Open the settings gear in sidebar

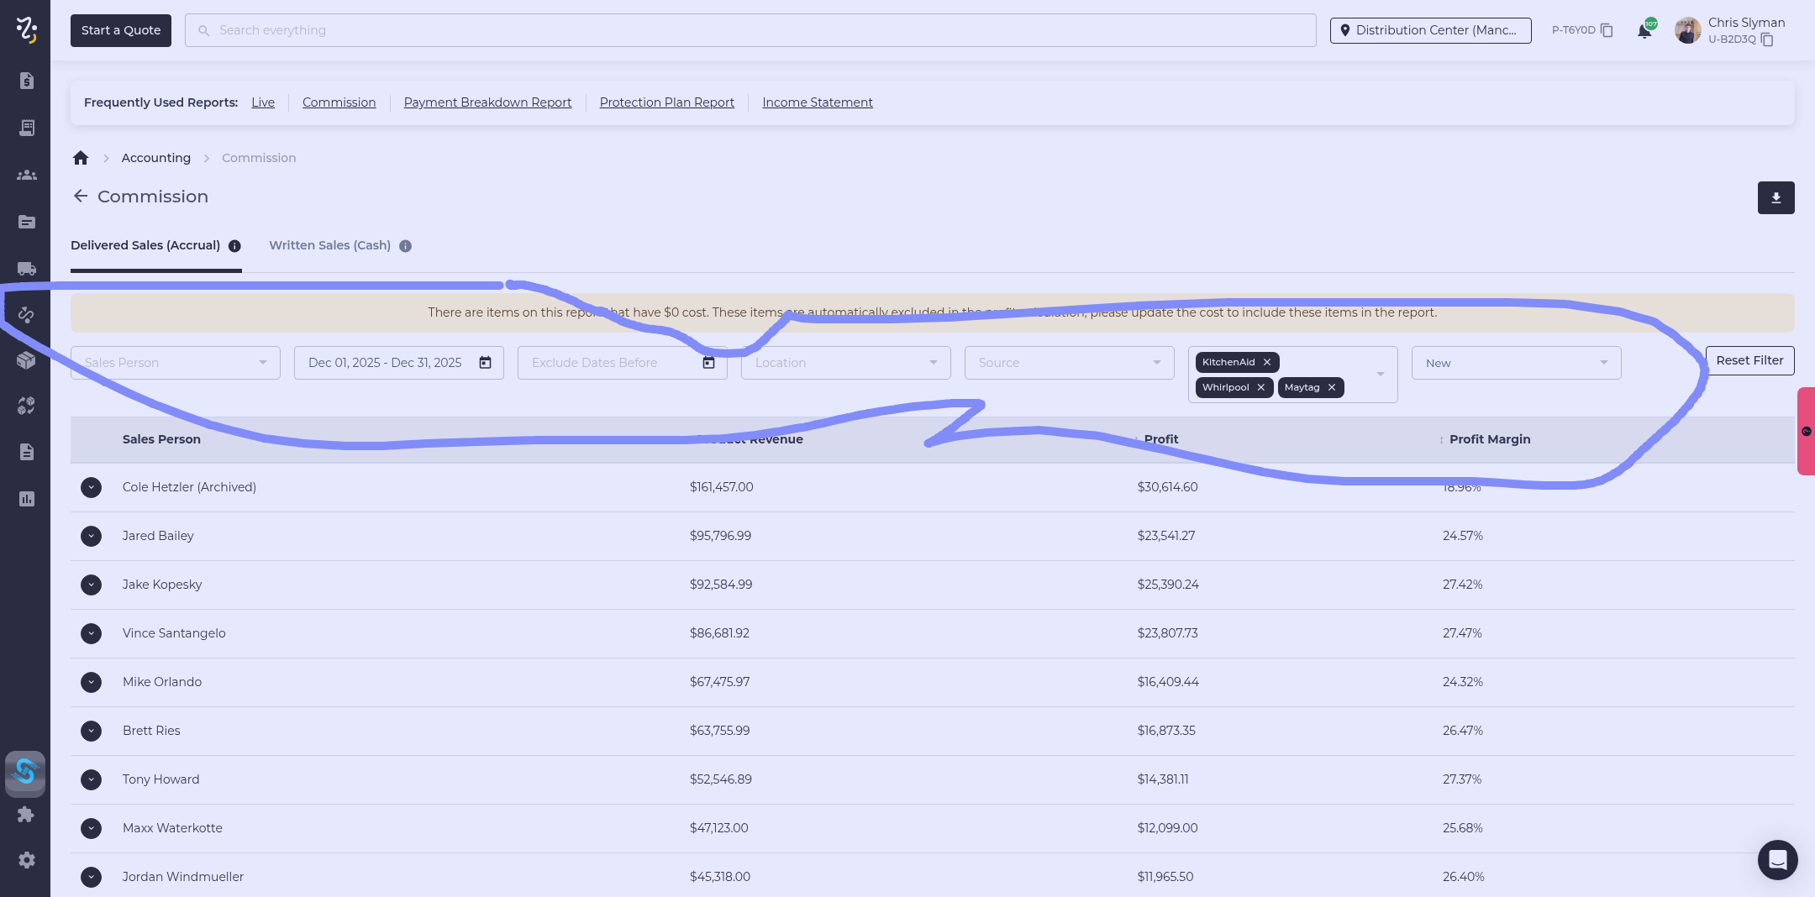(27, 860)
